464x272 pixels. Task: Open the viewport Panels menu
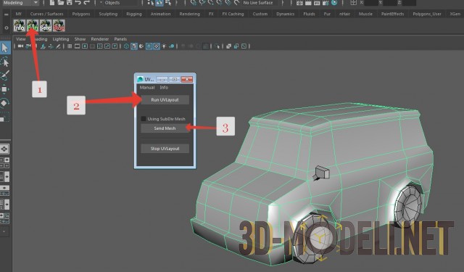coord(120,39)
